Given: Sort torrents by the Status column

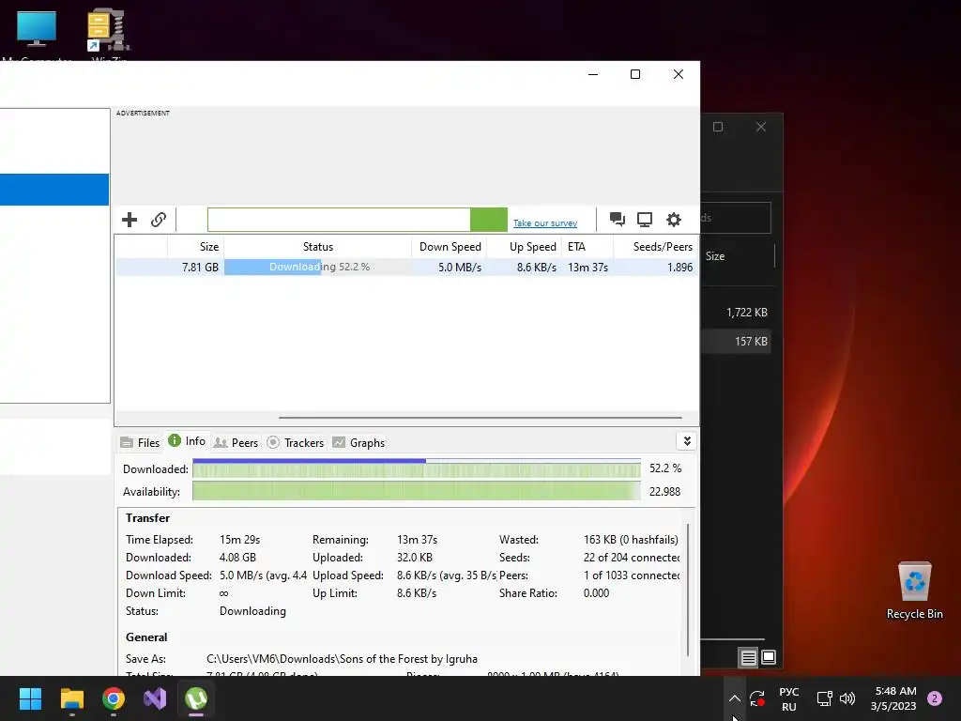Looking at the screenshot, I should 317,247.
